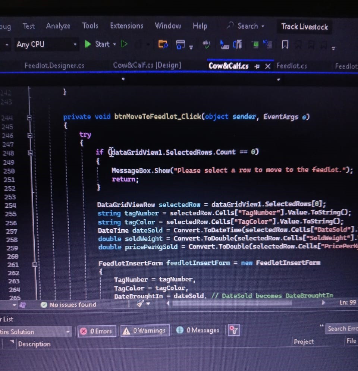Click the abc spell-check toolbar icon
This screenshot has height=371, width=358.
(206, 44)
